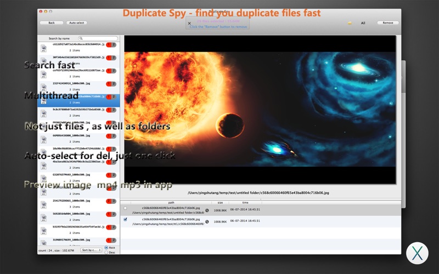Image resolution: width=439 pixels, height=274 pixels.
Task: Click file icon of b3195f9da238 row
Action: (44, 231)
